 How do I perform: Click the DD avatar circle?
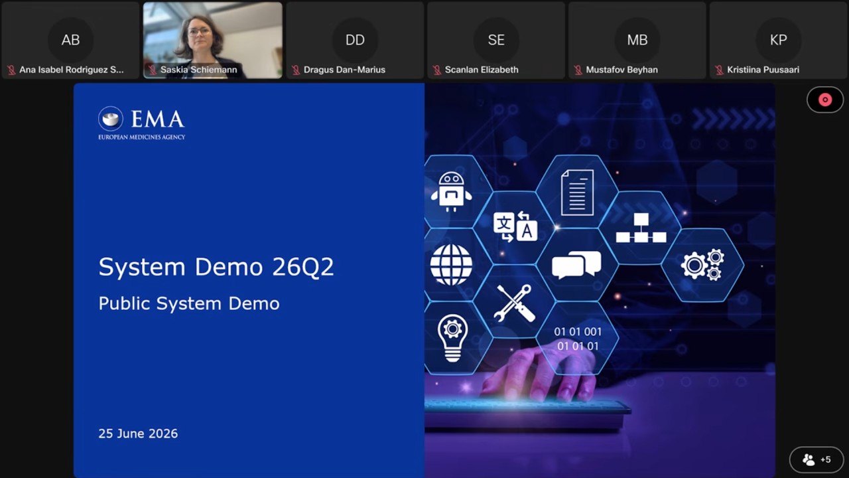point(355,40)
